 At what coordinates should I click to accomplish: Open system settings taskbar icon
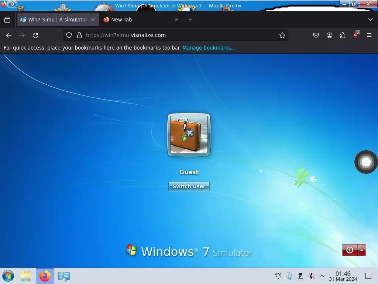[x=64, y=276]
